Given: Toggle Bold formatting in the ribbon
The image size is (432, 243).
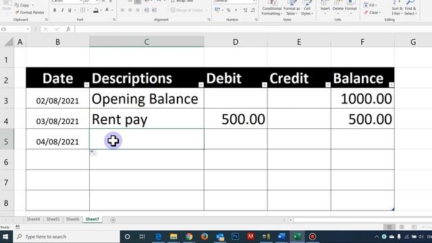Looking at the screenshot, I should click(55, 10).
